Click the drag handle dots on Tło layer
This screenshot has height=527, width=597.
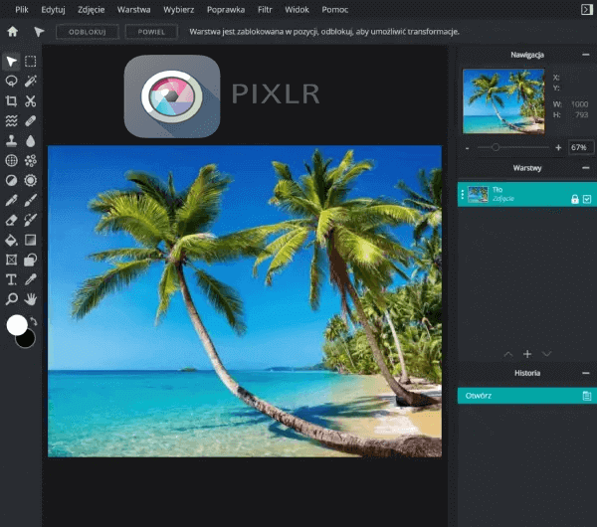(x=463, y=195)
